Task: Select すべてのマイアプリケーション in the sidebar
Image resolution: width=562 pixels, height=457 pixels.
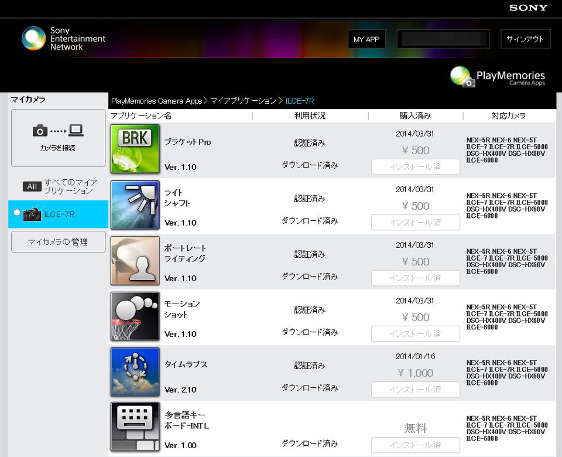Action: point(60,186)
